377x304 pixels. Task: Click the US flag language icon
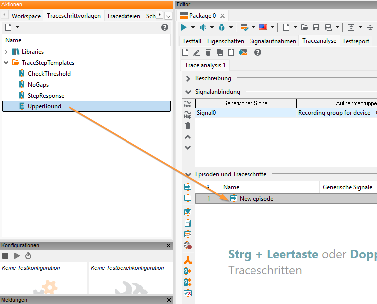pos(263,27)
